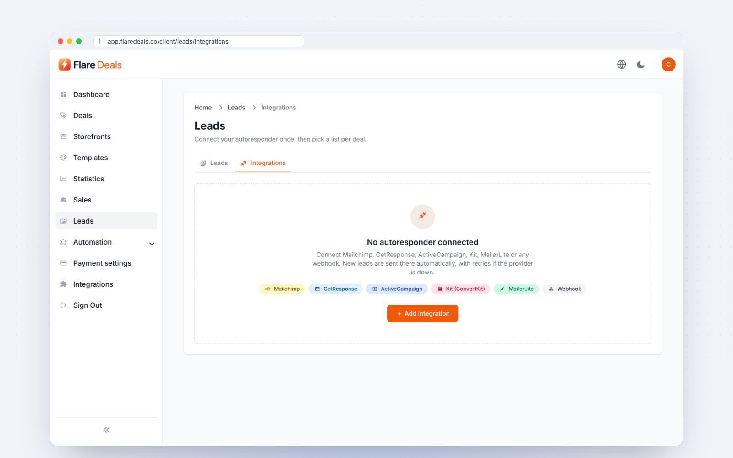Open Integrations sidebar label
Screen dimensions: 733x458
[x=93, y=284]
